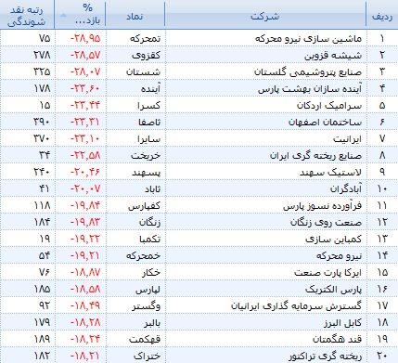This screenshot has width=398, height=363.
Task: Select company آبادگران
Action: [x=346, y=188]
